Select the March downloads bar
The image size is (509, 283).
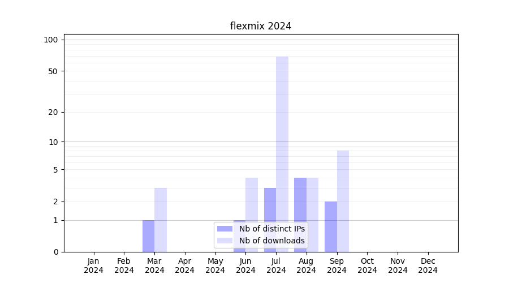point(161,220)
